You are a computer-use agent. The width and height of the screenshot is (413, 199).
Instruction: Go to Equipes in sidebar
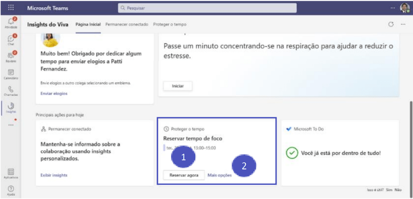pos(11,57)
